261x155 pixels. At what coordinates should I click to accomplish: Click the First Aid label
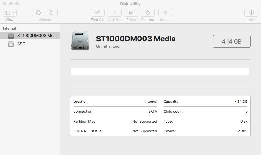[98, 20]
